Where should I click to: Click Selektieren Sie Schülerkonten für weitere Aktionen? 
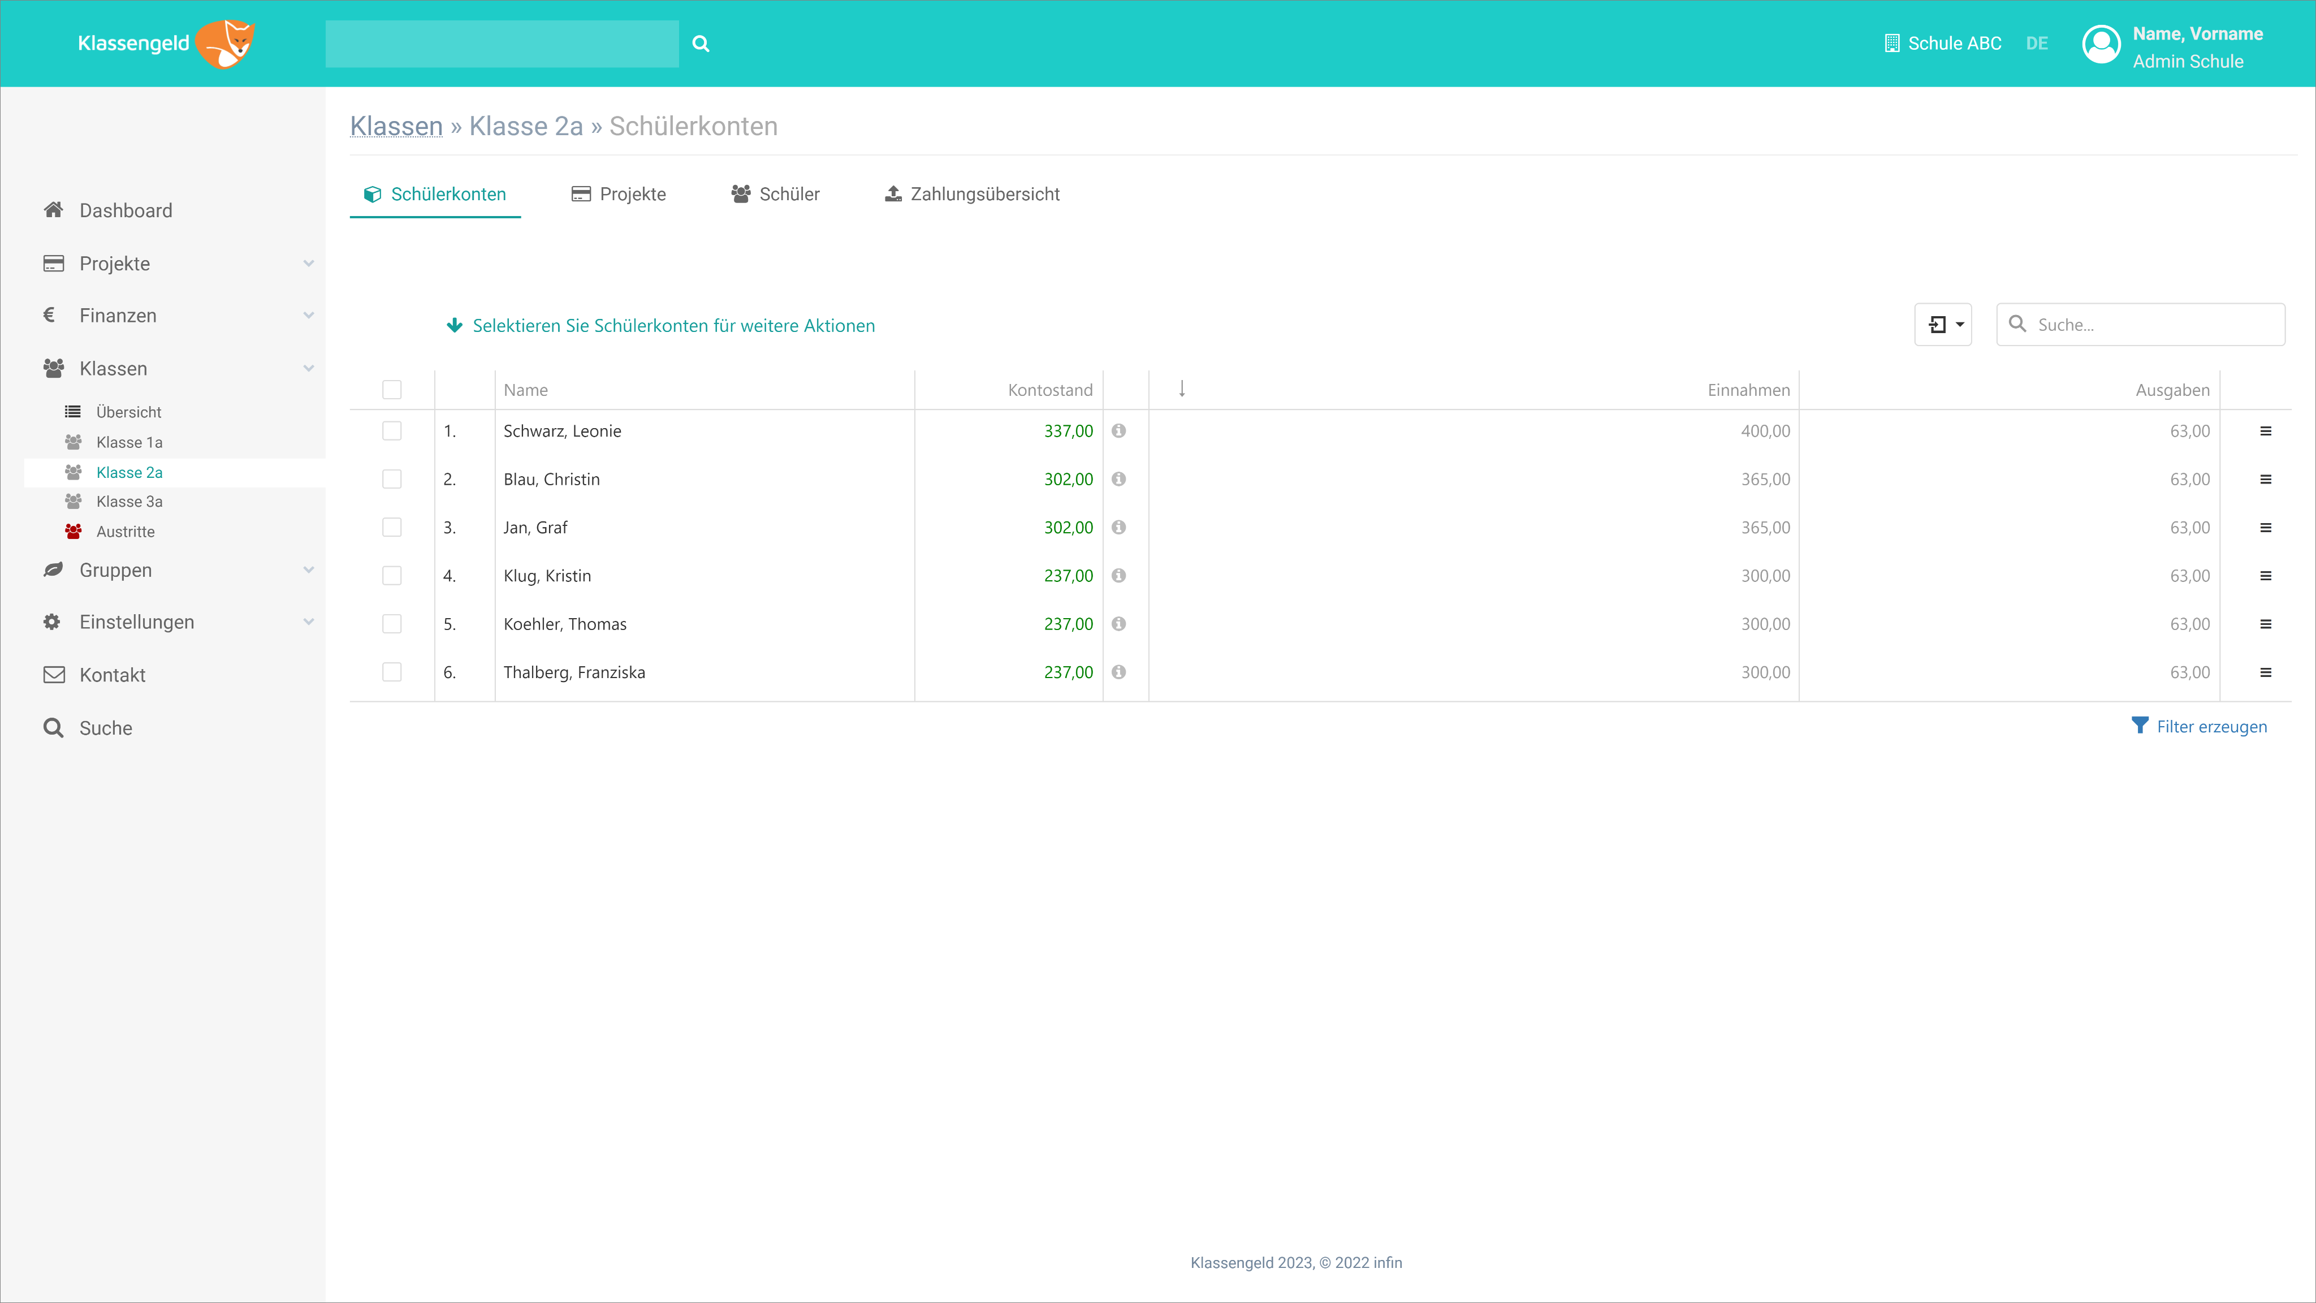(x=673, y=326)
